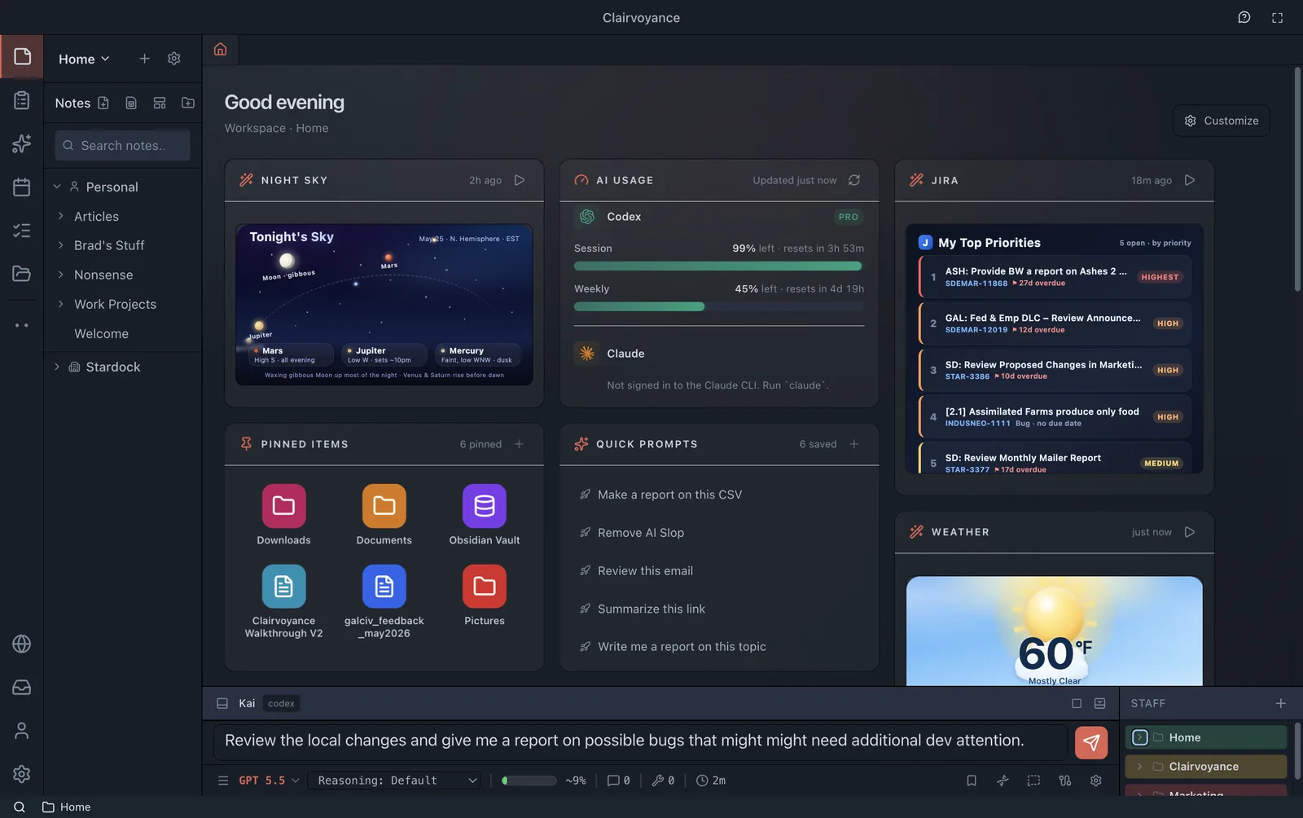Create a new note with the Notes header icon
The height and width of the screenshot is (818, 1303).
click(103, 103)
